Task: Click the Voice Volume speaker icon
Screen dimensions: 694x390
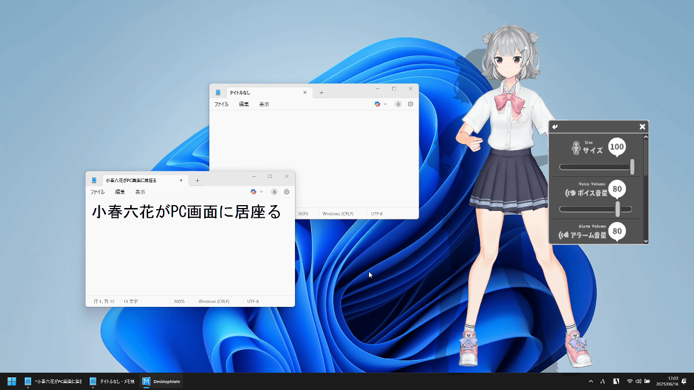Action: coord(570,192)
